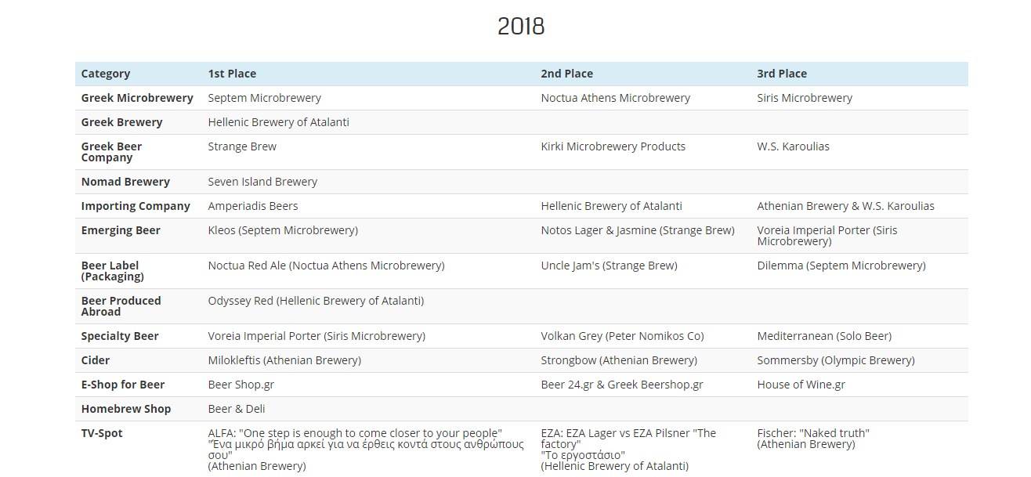Select the 2nd Place column header
This screenshot has width=1031, height=477.
point(566,74)
